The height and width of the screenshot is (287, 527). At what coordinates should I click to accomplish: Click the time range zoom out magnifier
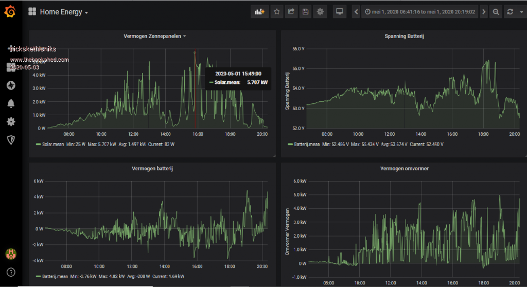(x=496, y=12)
